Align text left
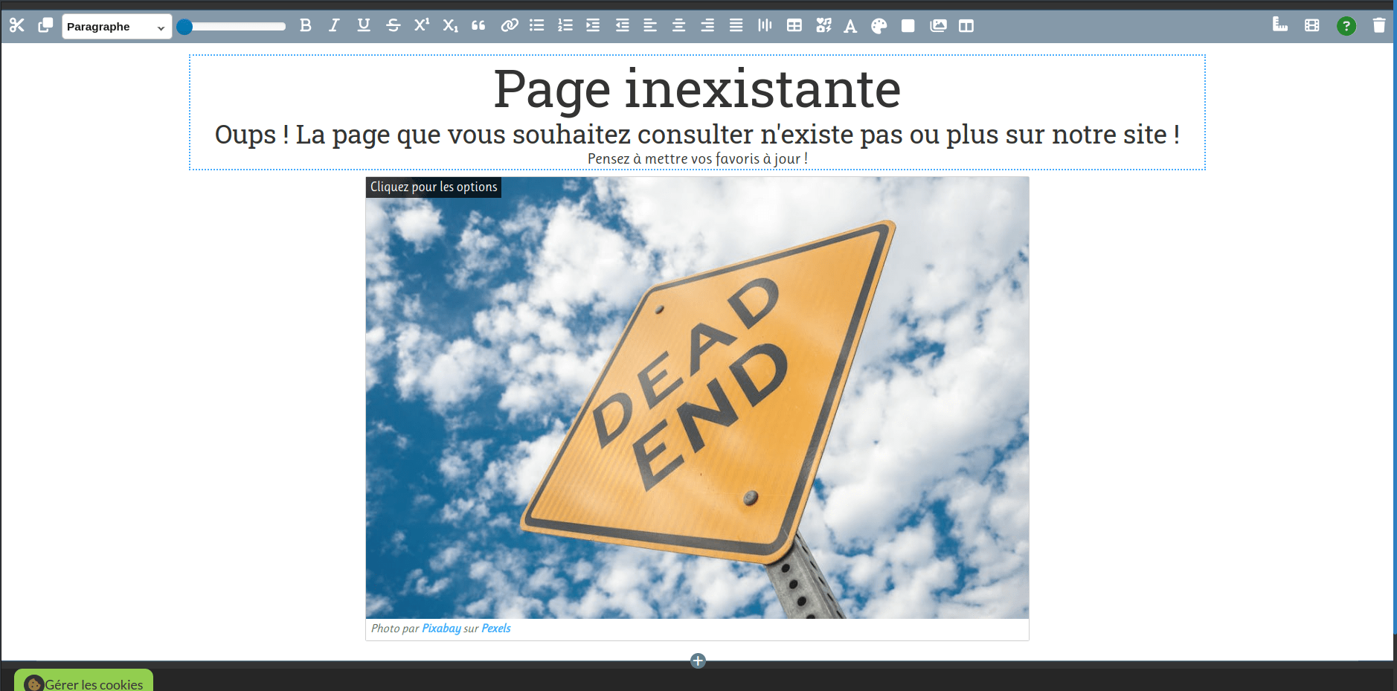1397x691 pixels. tap(650, 26)
